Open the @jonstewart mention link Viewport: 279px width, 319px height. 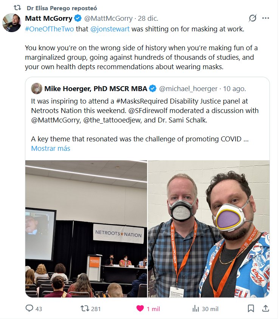(x=110, y=29)
